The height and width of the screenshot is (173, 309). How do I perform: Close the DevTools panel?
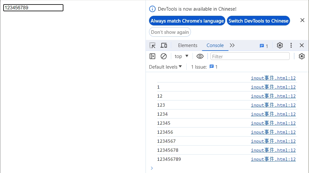[x=302, y=45]
